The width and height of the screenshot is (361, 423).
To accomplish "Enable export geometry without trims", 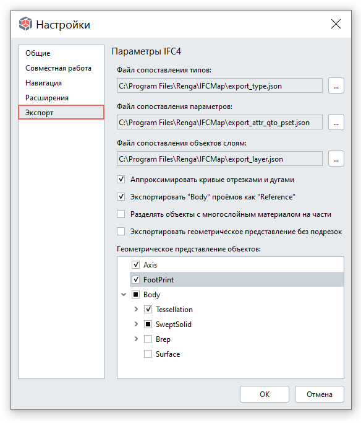I will (x=121, y=231).
